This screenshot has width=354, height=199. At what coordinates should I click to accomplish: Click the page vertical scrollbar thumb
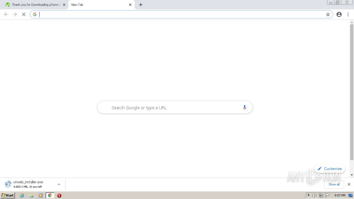tap(352, 92)
